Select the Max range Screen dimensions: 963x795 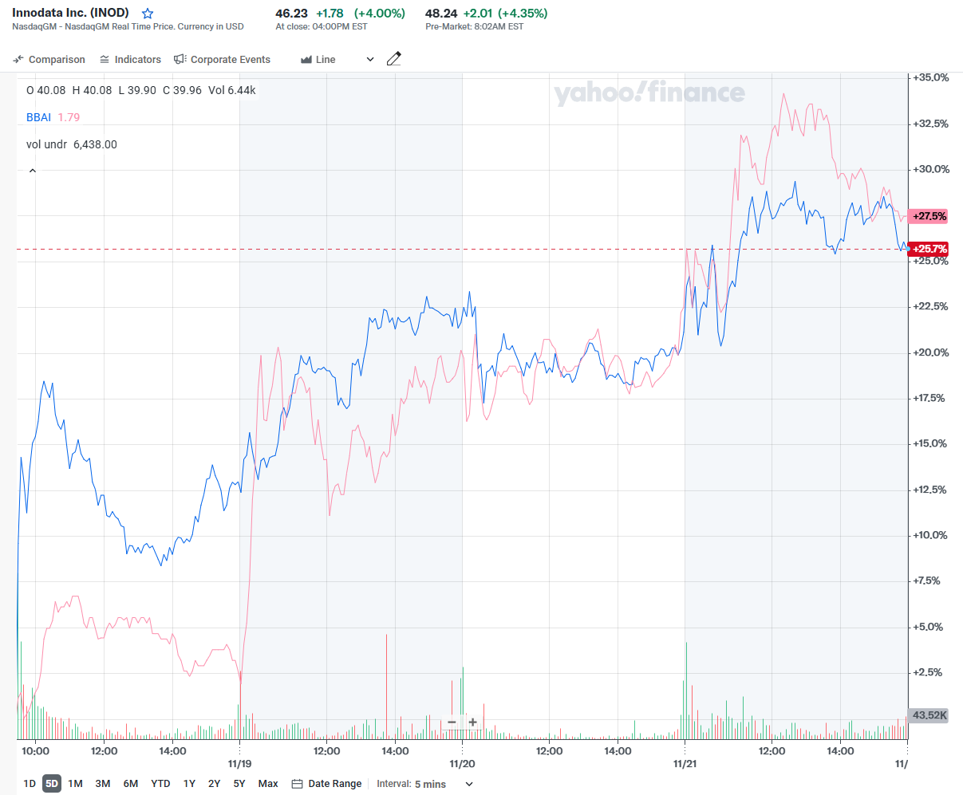click(x=268, y=784)
